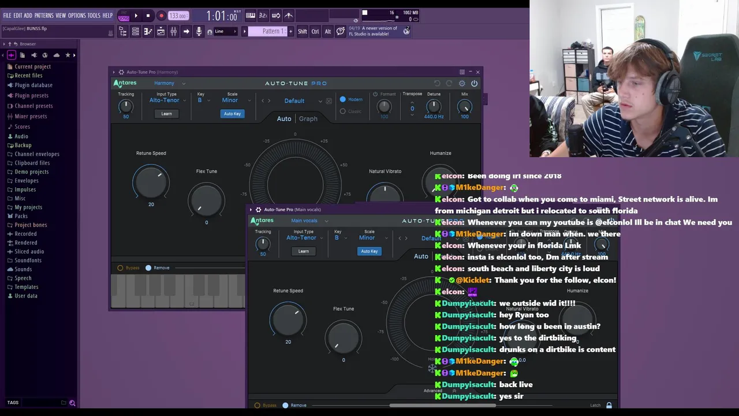Screen dimensions: 739x416
Task: Click the transport Record button
Action: tap(161, 16)
